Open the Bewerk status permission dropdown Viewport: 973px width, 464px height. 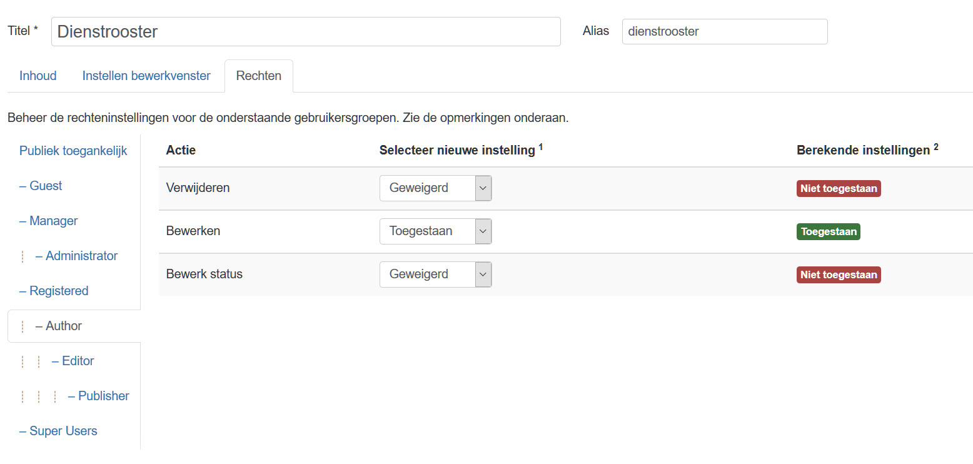click(435, 275)
